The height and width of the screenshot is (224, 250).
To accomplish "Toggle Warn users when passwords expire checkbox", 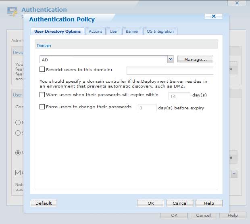I will 42,95.
